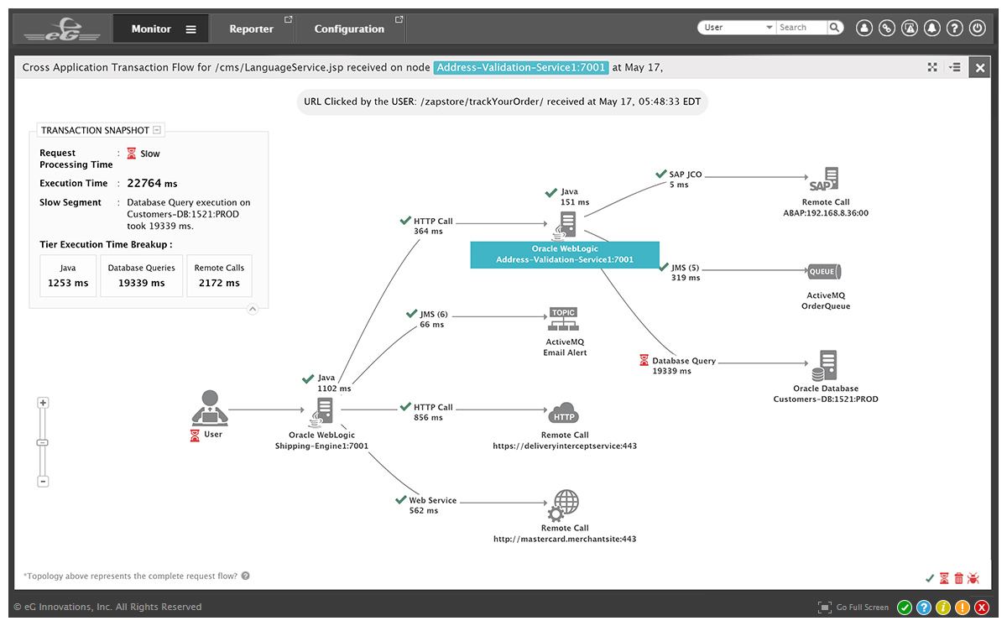Click the blue question status circle in footer

click(924, 608)
